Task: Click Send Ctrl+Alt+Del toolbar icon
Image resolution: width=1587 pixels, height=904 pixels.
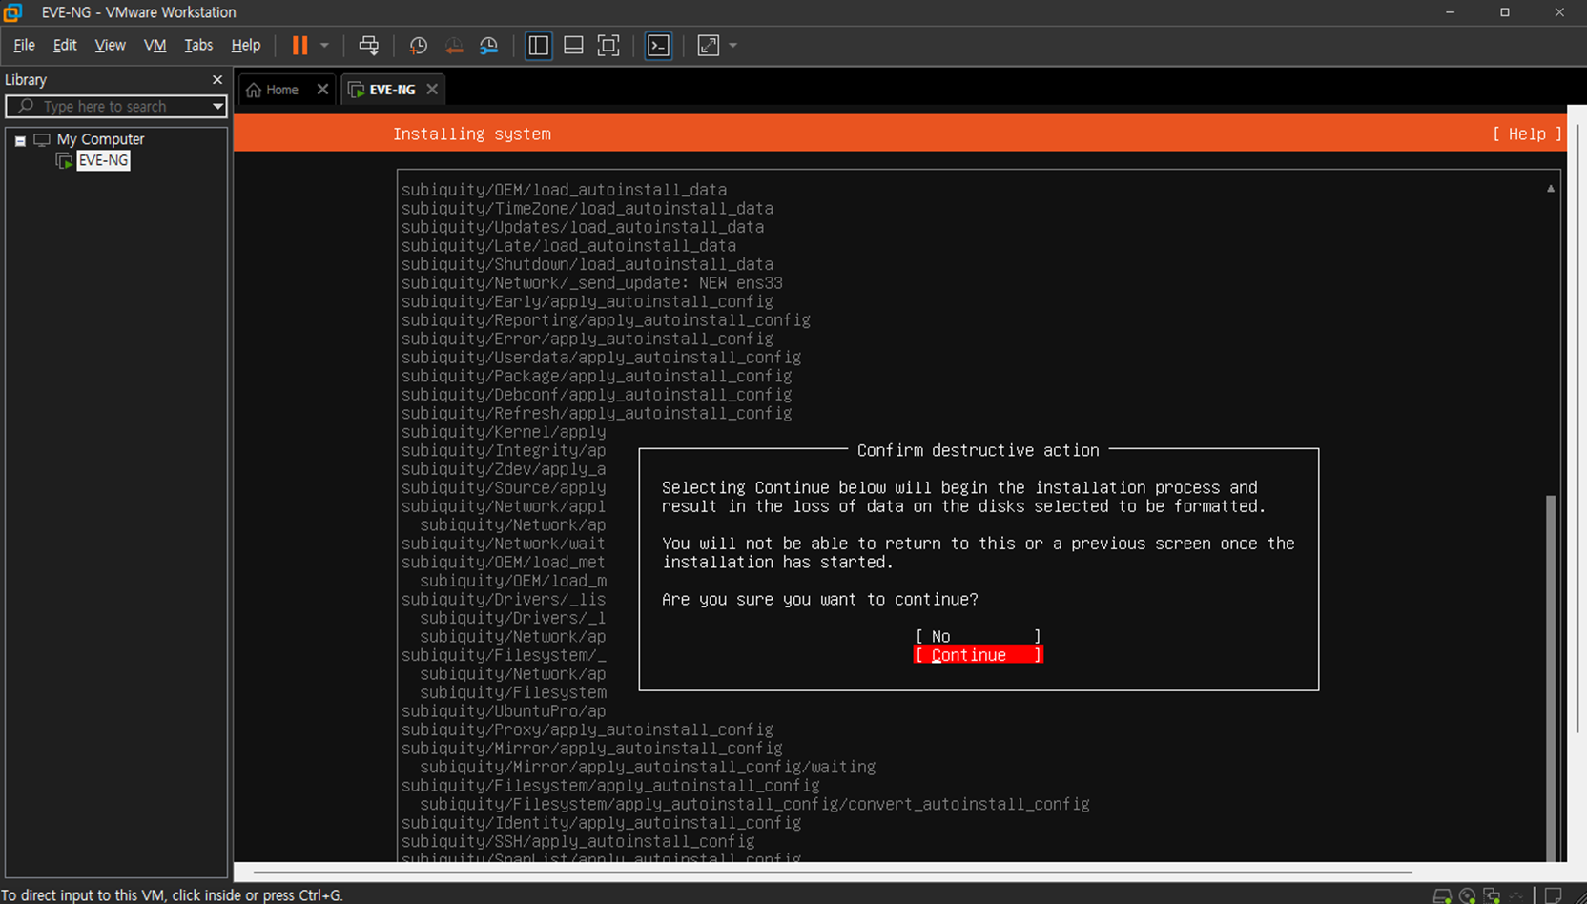Action: click(x=368, y=45)
